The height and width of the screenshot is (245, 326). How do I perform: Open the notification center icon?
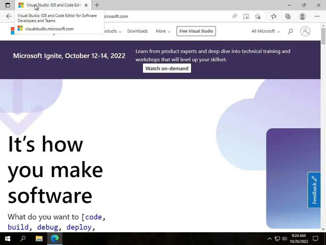[x=315, y=239]
